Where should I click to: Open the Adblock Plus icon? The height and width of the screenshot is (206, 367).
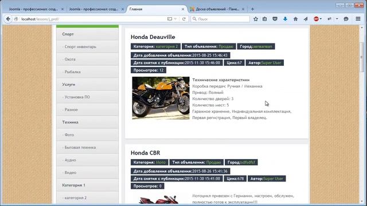point(316,19)
